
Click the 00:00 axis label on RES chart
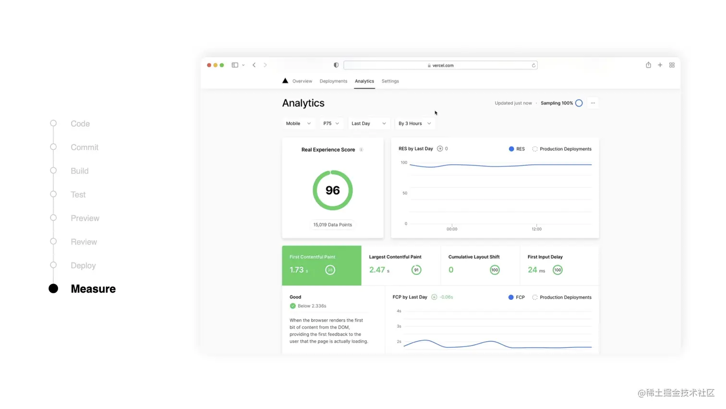click(x=452, y=229)
